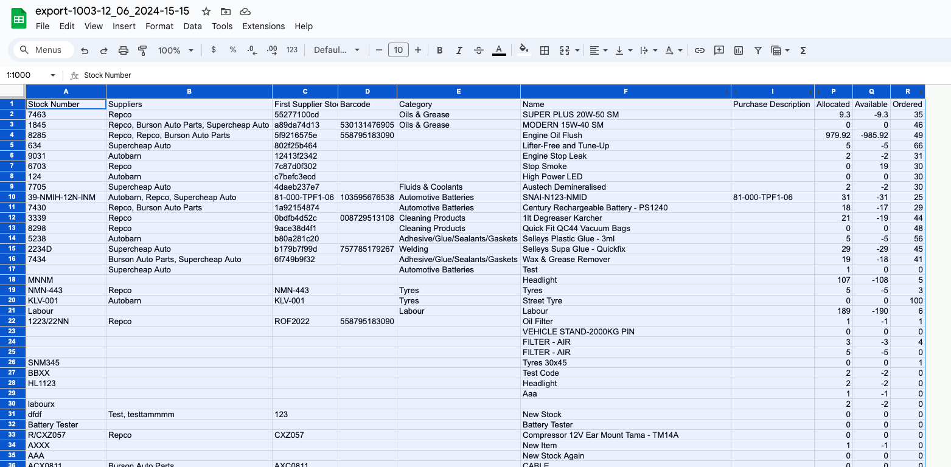
Task: Select cell 'Stock Number' in header row
Action: click(66, 104)
